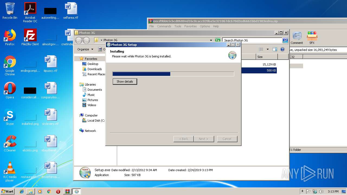
Task: Select the 15,129 KB file row
Action: tap(259, 65)
